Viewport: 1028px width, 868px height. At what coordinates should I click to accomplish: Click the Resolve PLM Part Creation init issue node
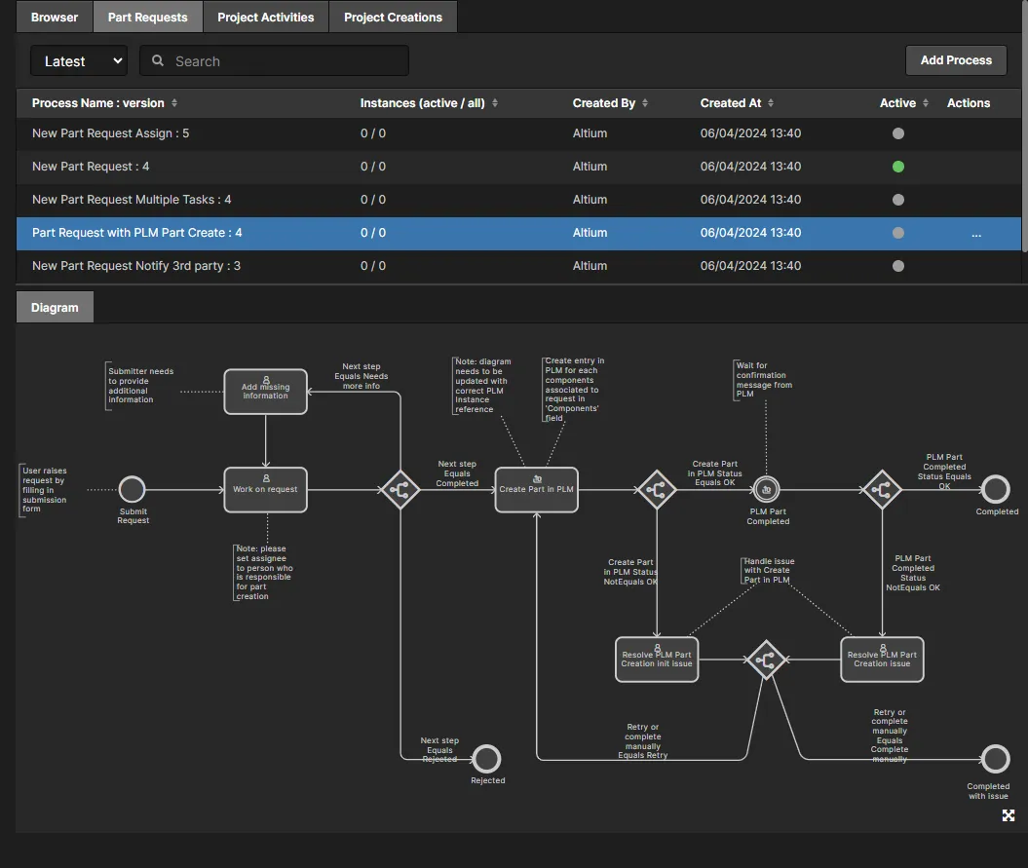(x=657, y=660)
